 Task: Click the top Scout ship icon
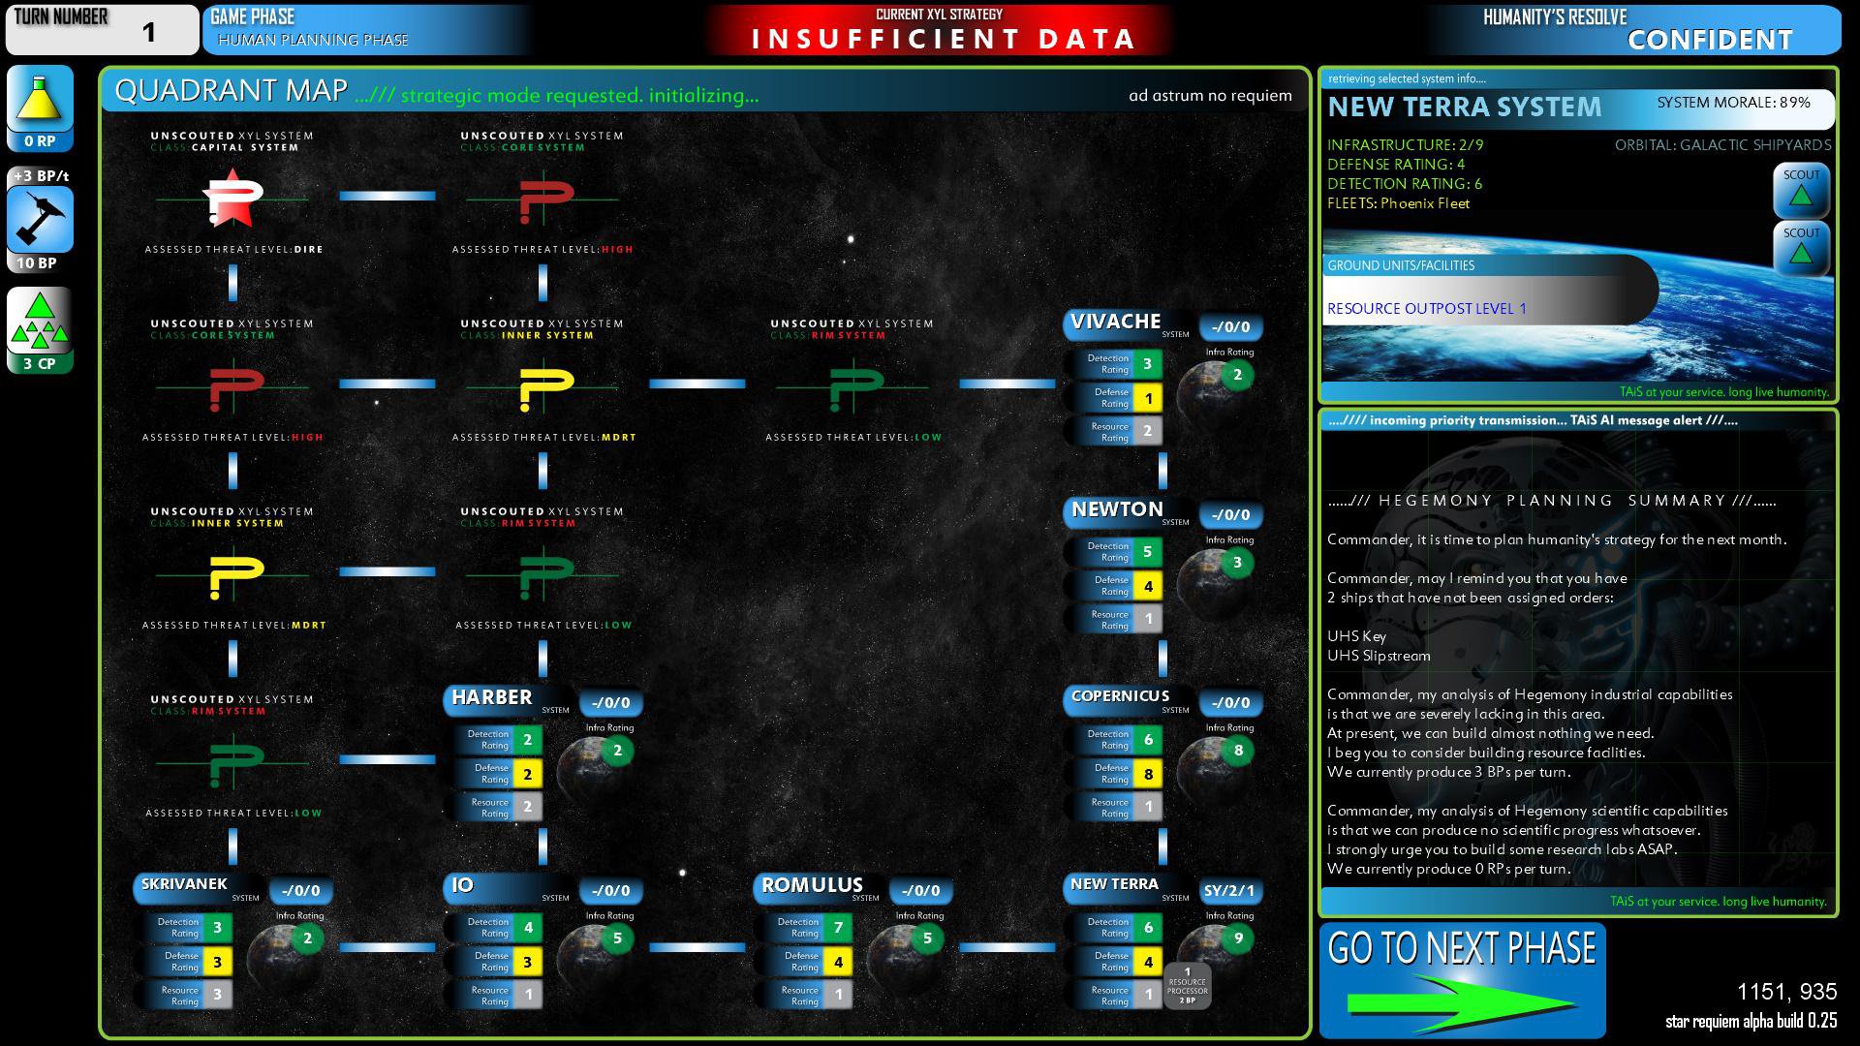tap(1801, 191)
